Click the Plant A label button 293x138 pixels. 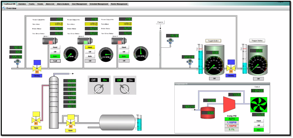(160, 22)
